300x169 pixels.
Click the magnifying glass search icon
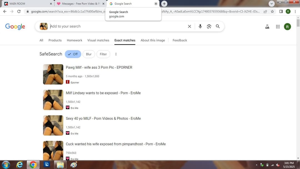(218, 26)
